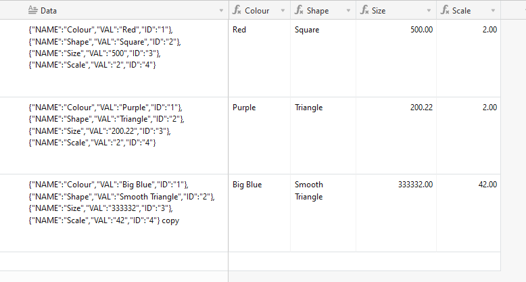Click the long text icon beside Data
The image size is (526, 282).
point(32,10)
